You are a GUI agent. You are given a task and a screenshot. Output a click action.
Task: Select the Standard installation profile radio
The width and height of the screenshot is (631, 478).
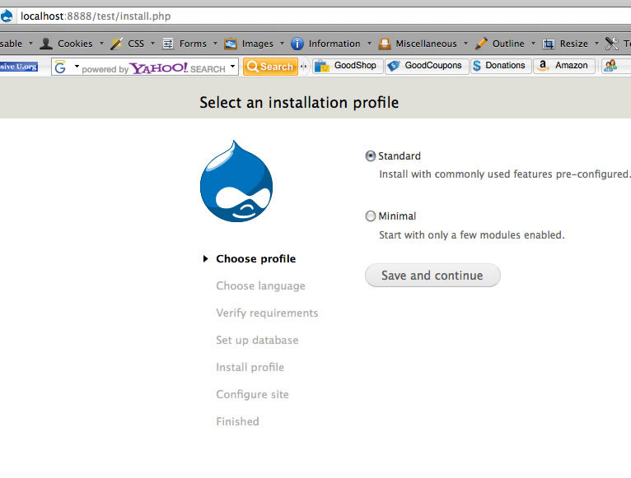click(371, 155)
